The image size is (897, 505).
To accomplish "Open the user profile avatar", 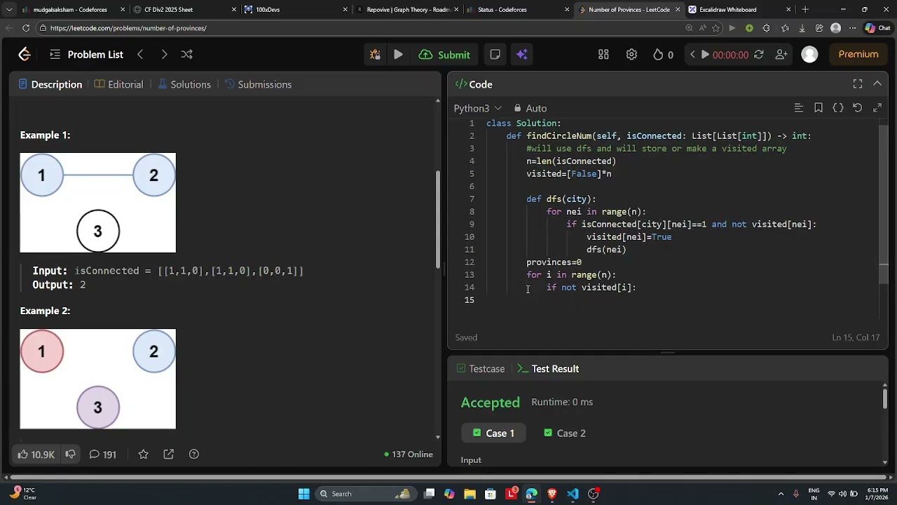I will 809,55.
